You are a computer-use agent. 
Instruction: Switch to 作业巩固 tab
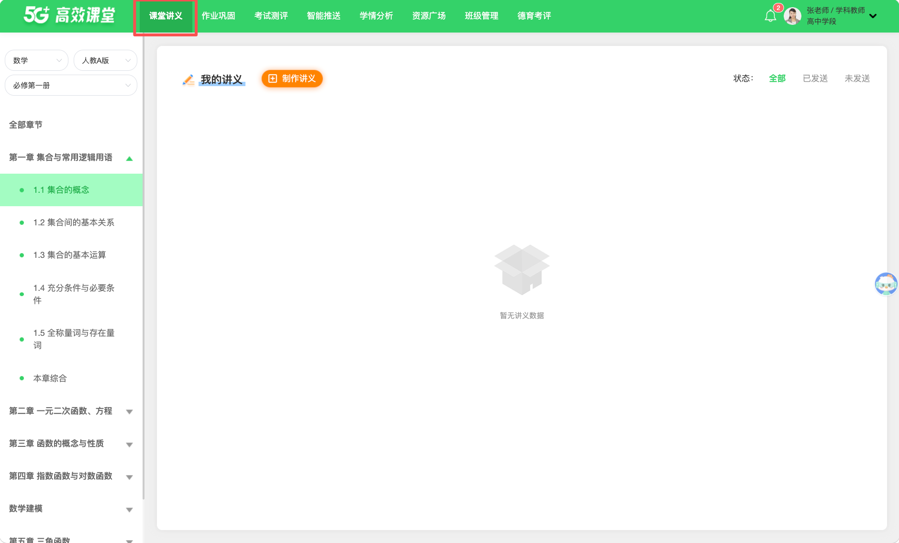218,16
